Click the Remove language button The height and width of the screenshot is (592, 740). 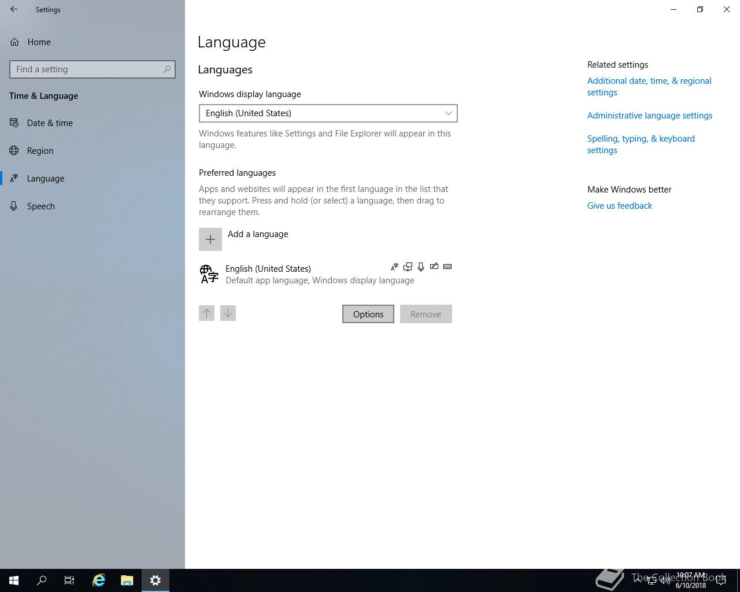click(425, 314)
